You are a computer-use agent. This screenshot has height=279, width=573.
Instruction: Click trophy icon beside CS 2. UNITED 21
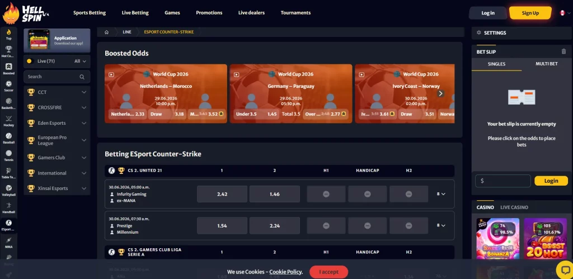pyautogui.click(x=121, y=171)
